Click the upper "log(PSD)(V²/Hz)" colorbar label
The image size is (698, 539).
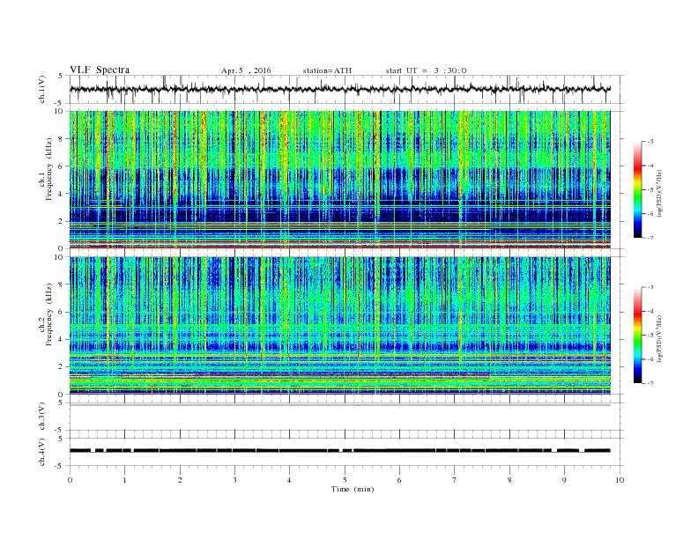coord(659,194)
